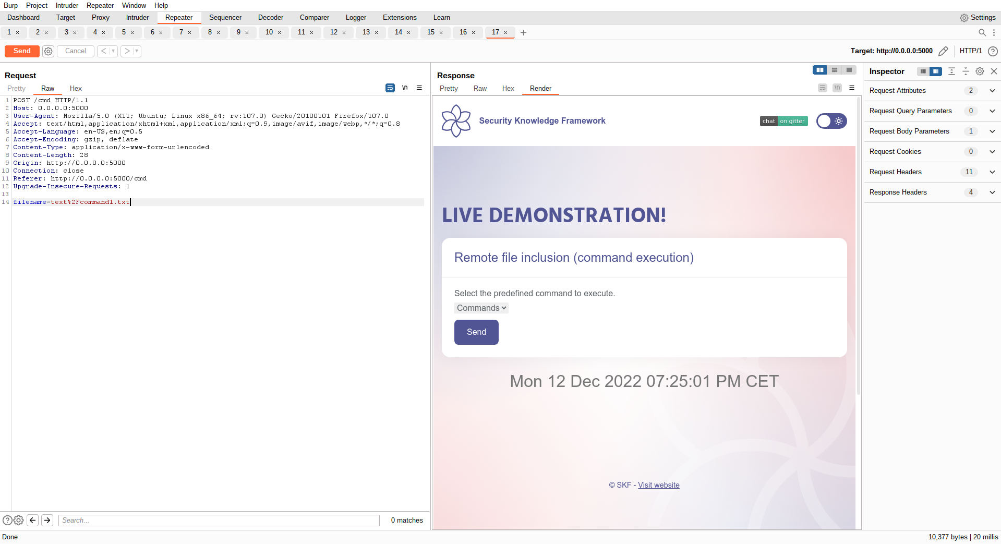The height and width of the screenshot is (544, 1001).
Task: Open HTTP protocol help question icon
Action: (993, 51)
